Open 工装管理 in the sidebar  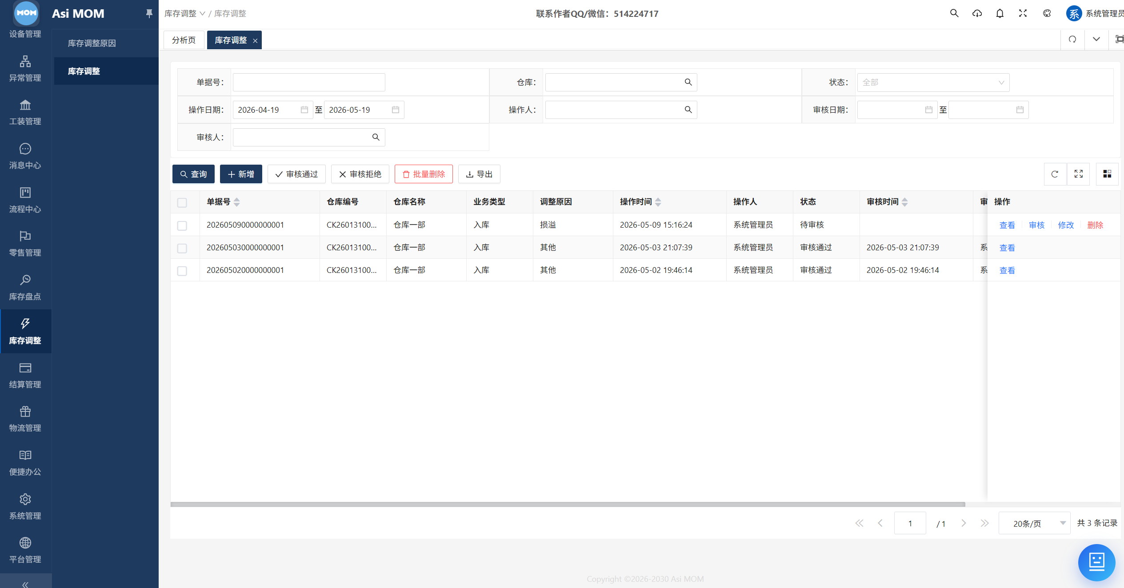[x=25, y=112]
